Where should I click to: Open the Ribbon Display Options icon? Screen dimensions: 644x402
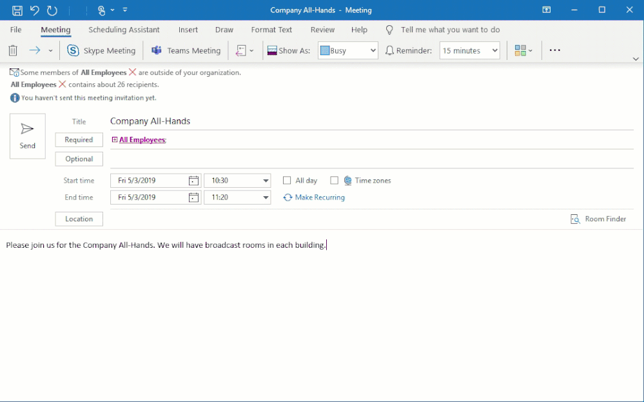(546, 10)
